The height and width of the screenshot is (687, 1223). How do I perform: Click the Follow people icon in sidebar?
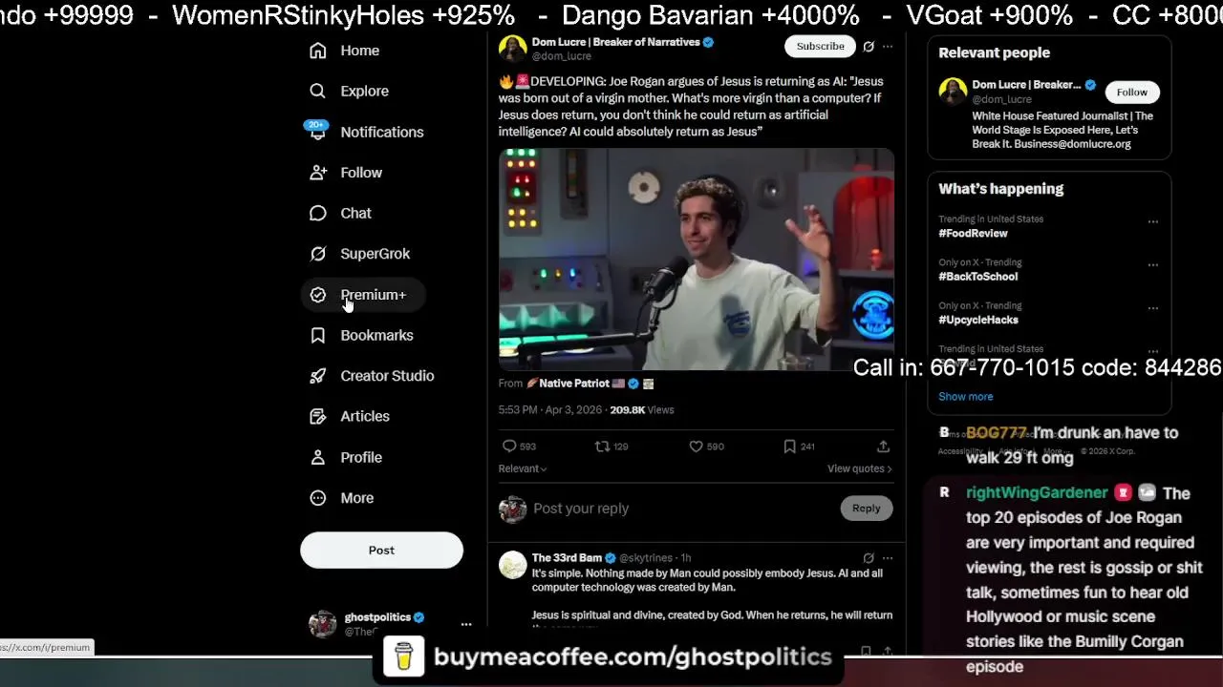(318, 173)
